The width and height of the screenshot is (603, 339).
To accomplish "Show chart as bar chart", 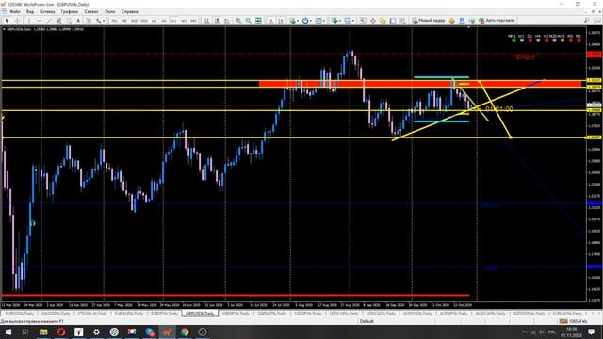I will 207,21.
